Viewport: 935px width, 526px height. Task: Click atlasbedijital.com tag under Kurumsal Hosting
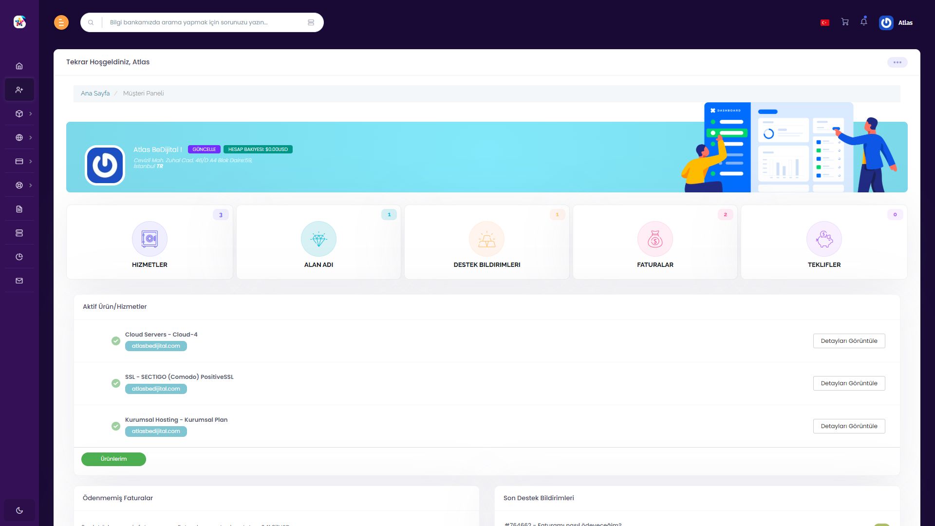tap(156, 432)
